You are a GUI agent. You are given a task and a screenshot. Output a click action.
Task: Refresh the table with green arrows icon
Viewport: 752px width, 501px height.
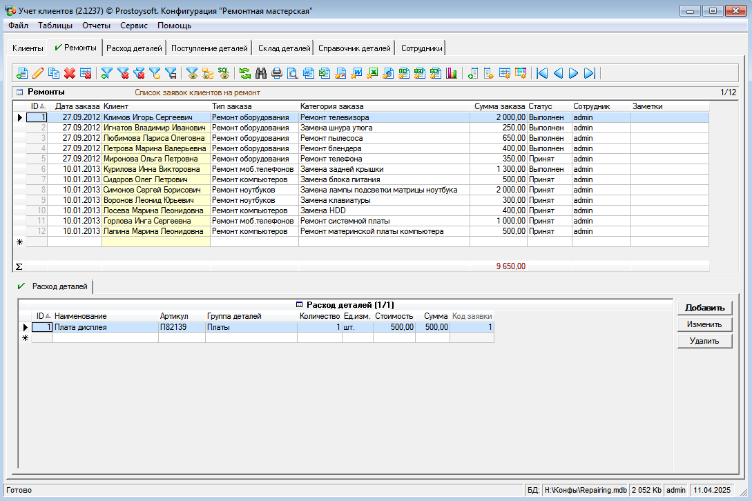[245, 73]
